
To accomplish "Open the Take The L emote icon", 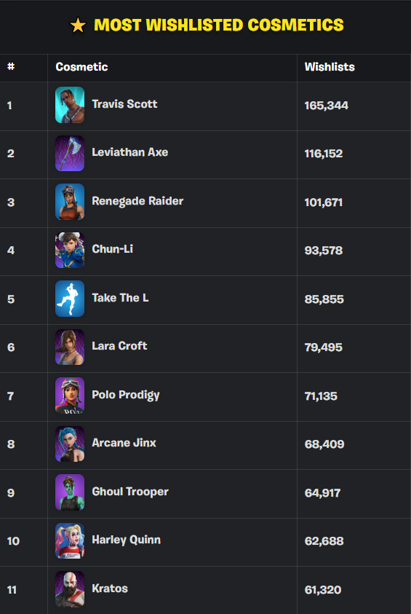I will [x=70, y=299].
